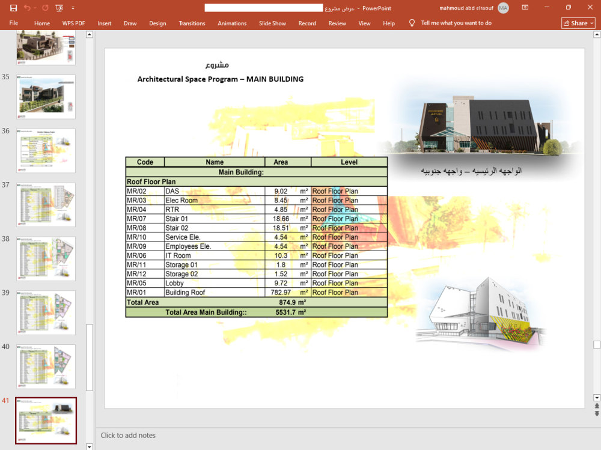This screenshot has height=450, width=601.
Task: Select slide 40 thumbnail
Action: (x=46, y=367)
